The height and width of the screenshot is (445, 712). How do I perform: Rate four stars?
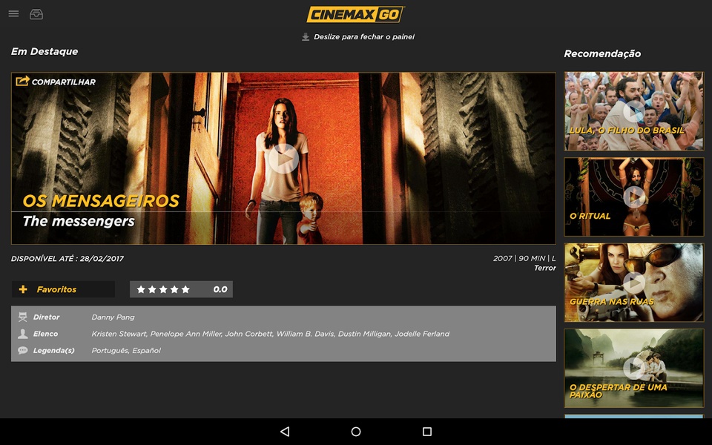(x=174, y=289)
